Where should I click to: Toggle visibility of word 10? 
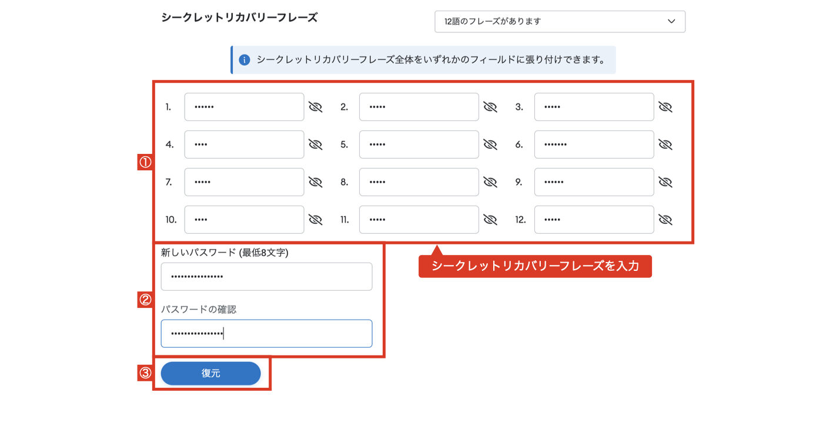[x=316, y=220]
